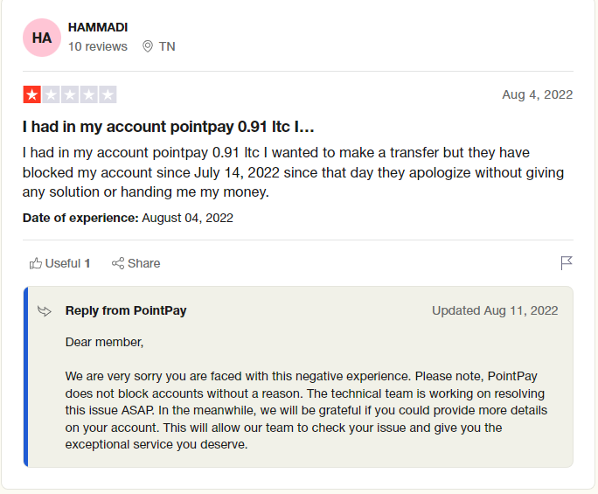This screenshot has width=598, height=494.
Task: Click Reply from PointPay heading
Action: click(126, 311)
